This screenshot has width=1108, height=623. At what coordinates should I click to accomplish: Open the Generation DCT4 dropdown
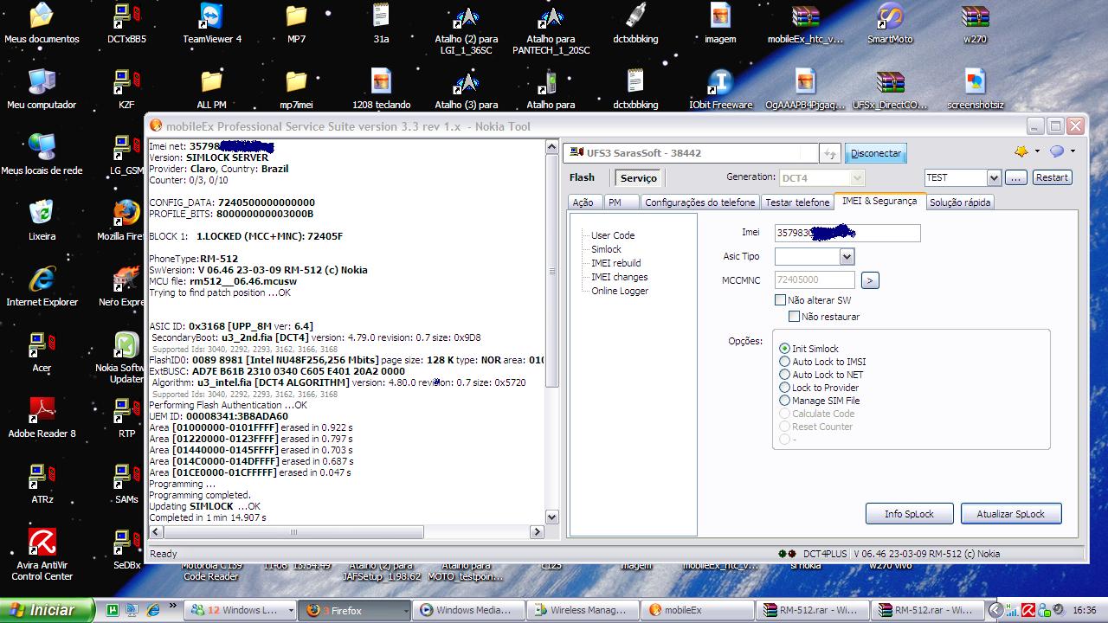click(x=857, y=177)
